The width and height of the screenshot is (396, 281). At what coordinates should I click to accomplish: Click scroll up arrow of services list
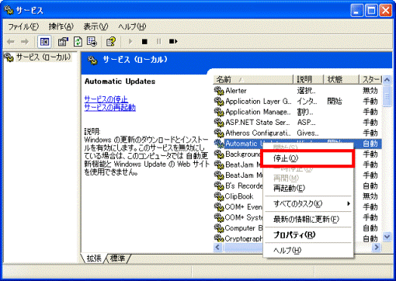point(387,80)
